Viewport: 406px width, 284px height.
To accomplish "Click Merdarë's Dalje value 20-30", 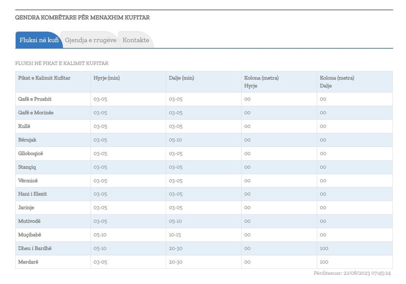I will click(x=176, y=262).
